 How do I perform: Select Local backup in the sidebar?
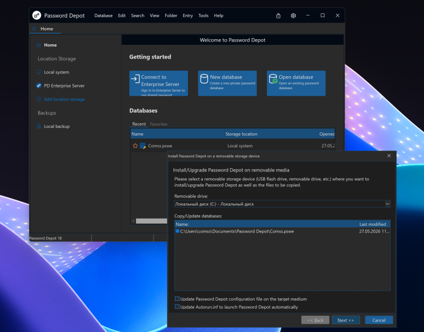coord(57,126)
